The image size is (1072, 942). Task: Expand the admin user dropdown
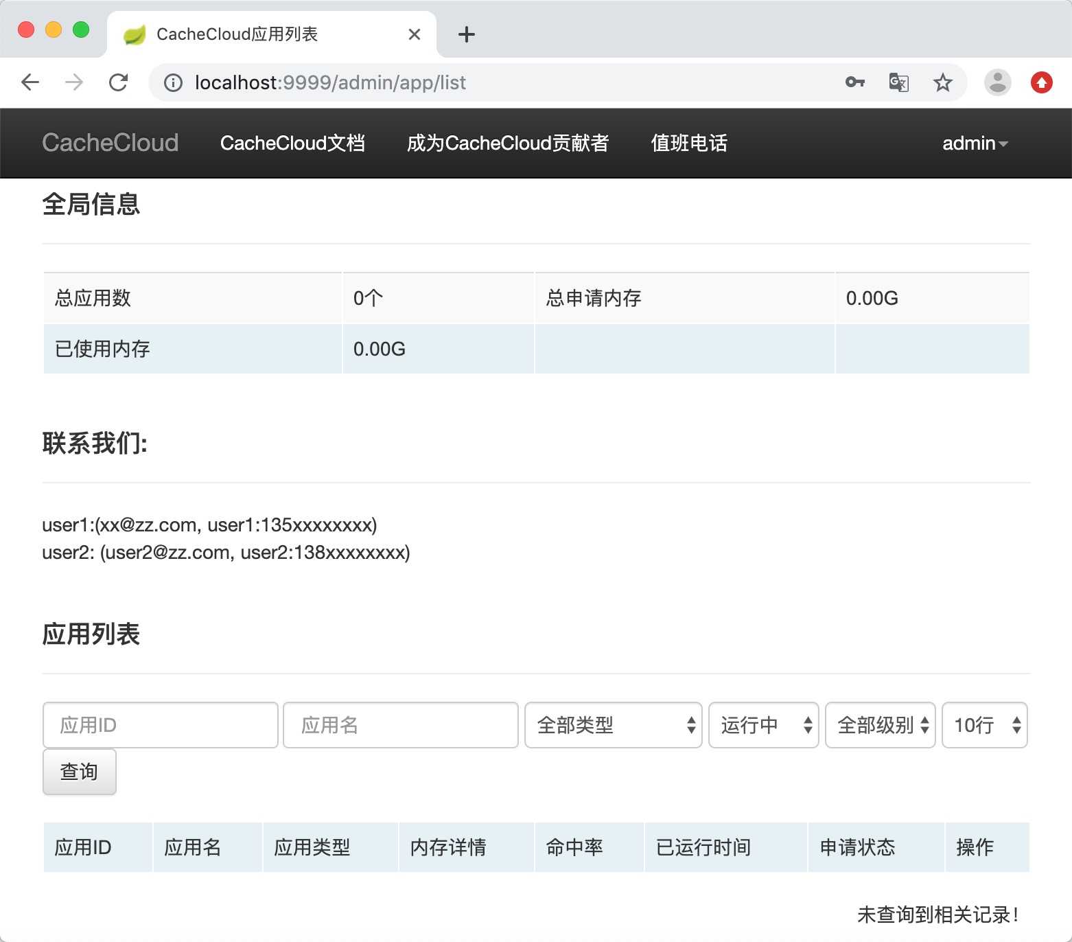tap(975, 143)
